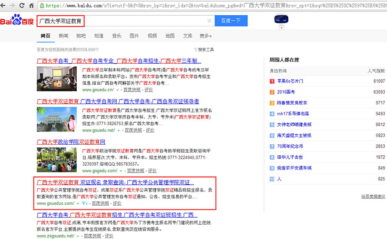Image resolution: width=387 pixels, height=239 pixels.
Task: Expand the dropdown arrow after www.gxuedus.com/
Action: pos(78,203)
